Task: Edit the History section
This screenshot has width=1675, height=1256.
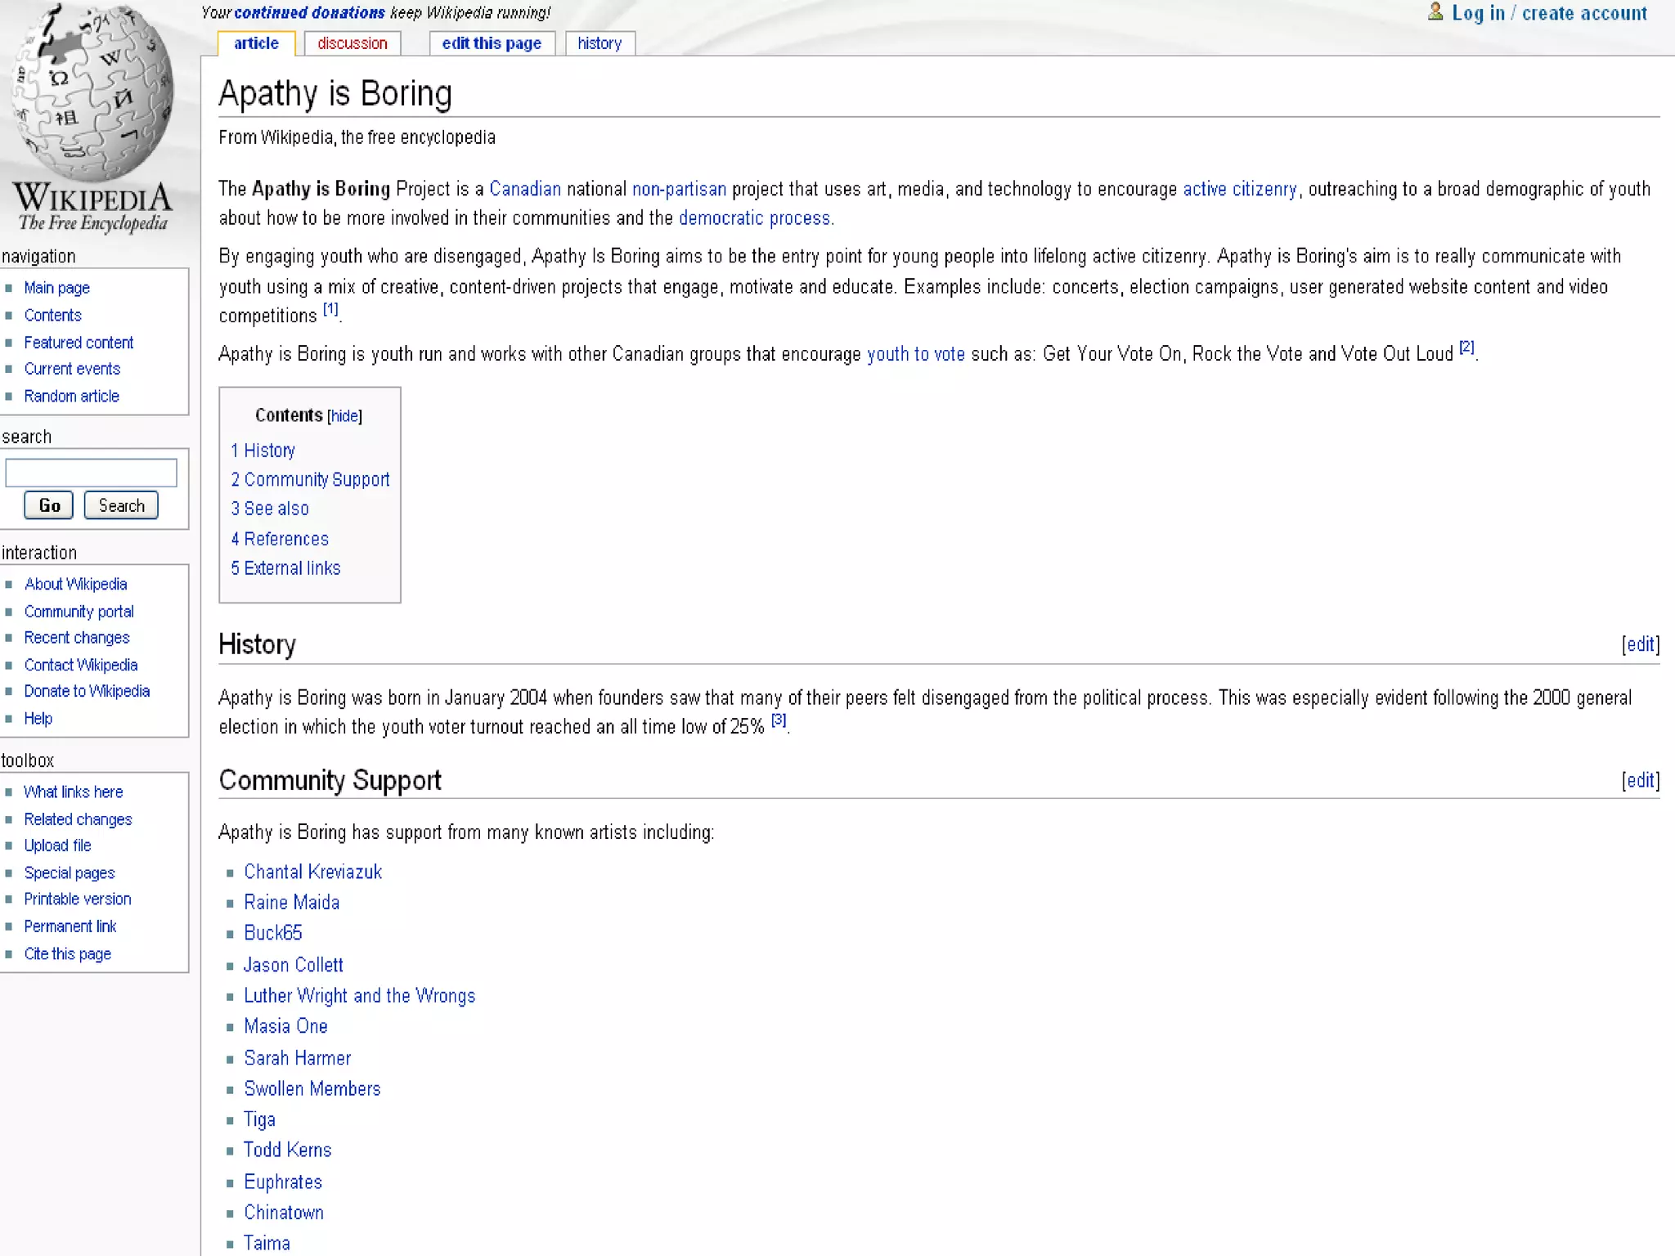Action: coord(1640,644)
